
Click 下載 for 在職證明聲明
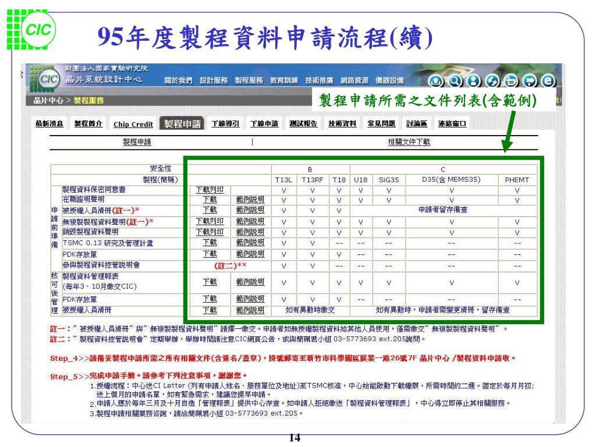pyautogui.click(x=210, y=199)
